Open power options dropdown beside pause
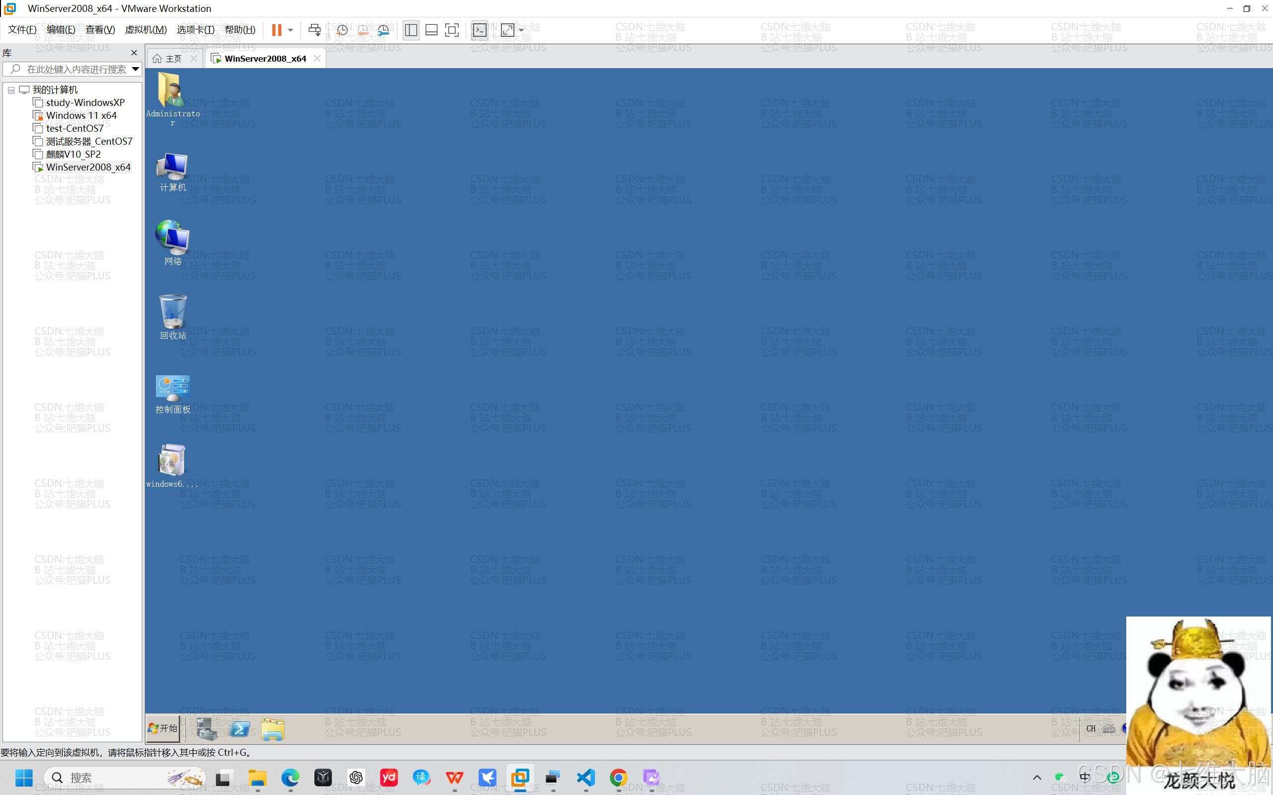The height and width of the screenshot is (795, 1273). (x=291, y=30)
